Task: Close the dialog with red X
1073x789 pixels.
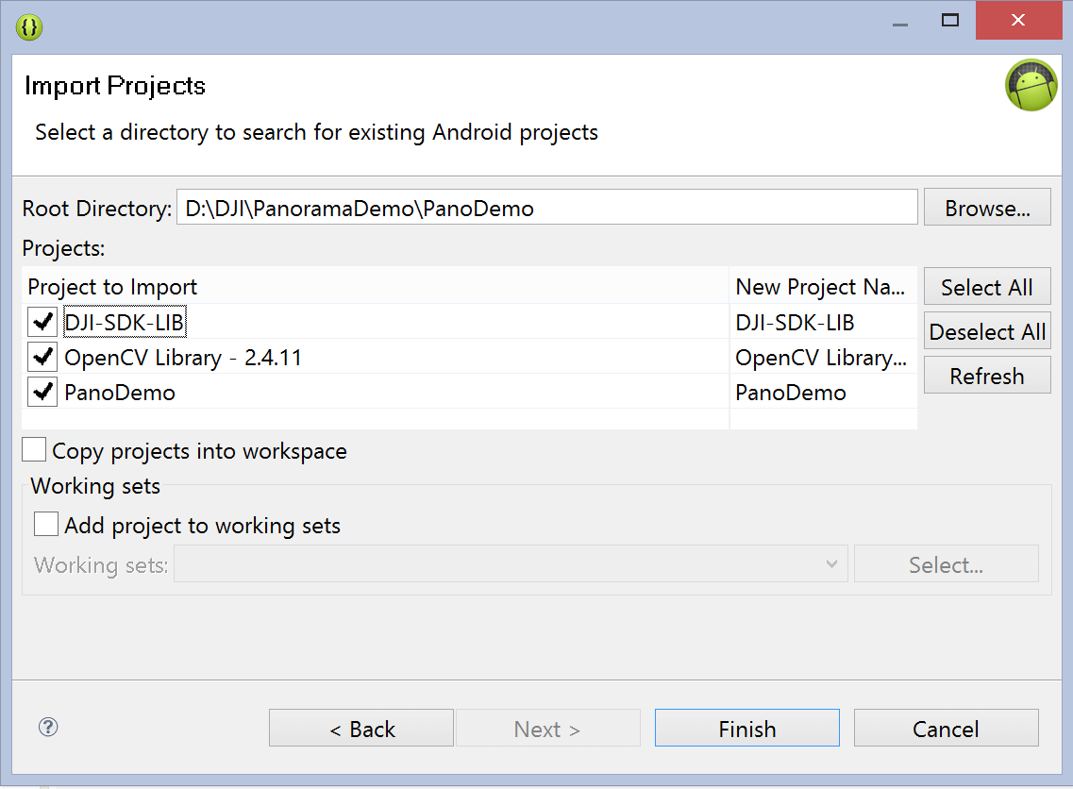Action: tap(1018, 21)
